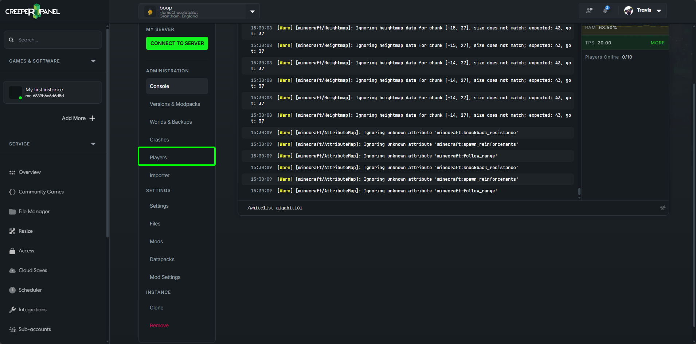
Task: Collapse the GAMES & SOFTWARE section
Action: pos(93,61)
